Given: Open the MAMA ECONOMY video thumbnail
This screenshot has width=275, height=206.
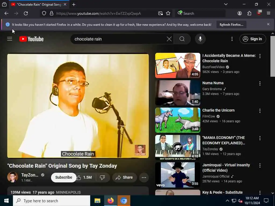Looking at the screenshot, I should point(178,148).
